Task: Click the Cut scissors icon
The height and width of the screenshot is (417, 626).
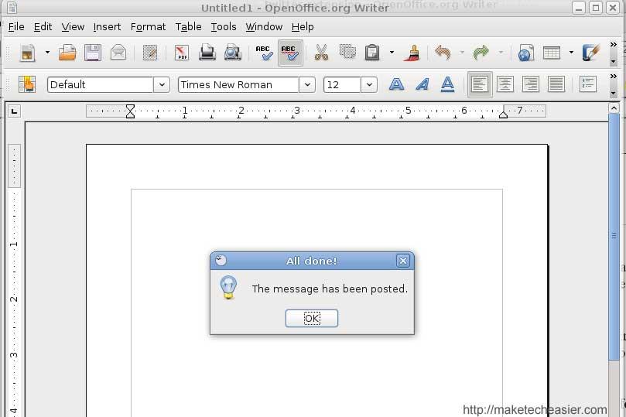Action: click(x=321, y=53)
